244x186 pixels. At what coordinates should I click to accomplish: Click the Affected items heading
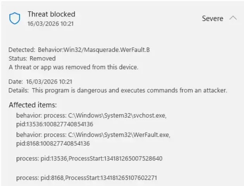pos(33,105)
